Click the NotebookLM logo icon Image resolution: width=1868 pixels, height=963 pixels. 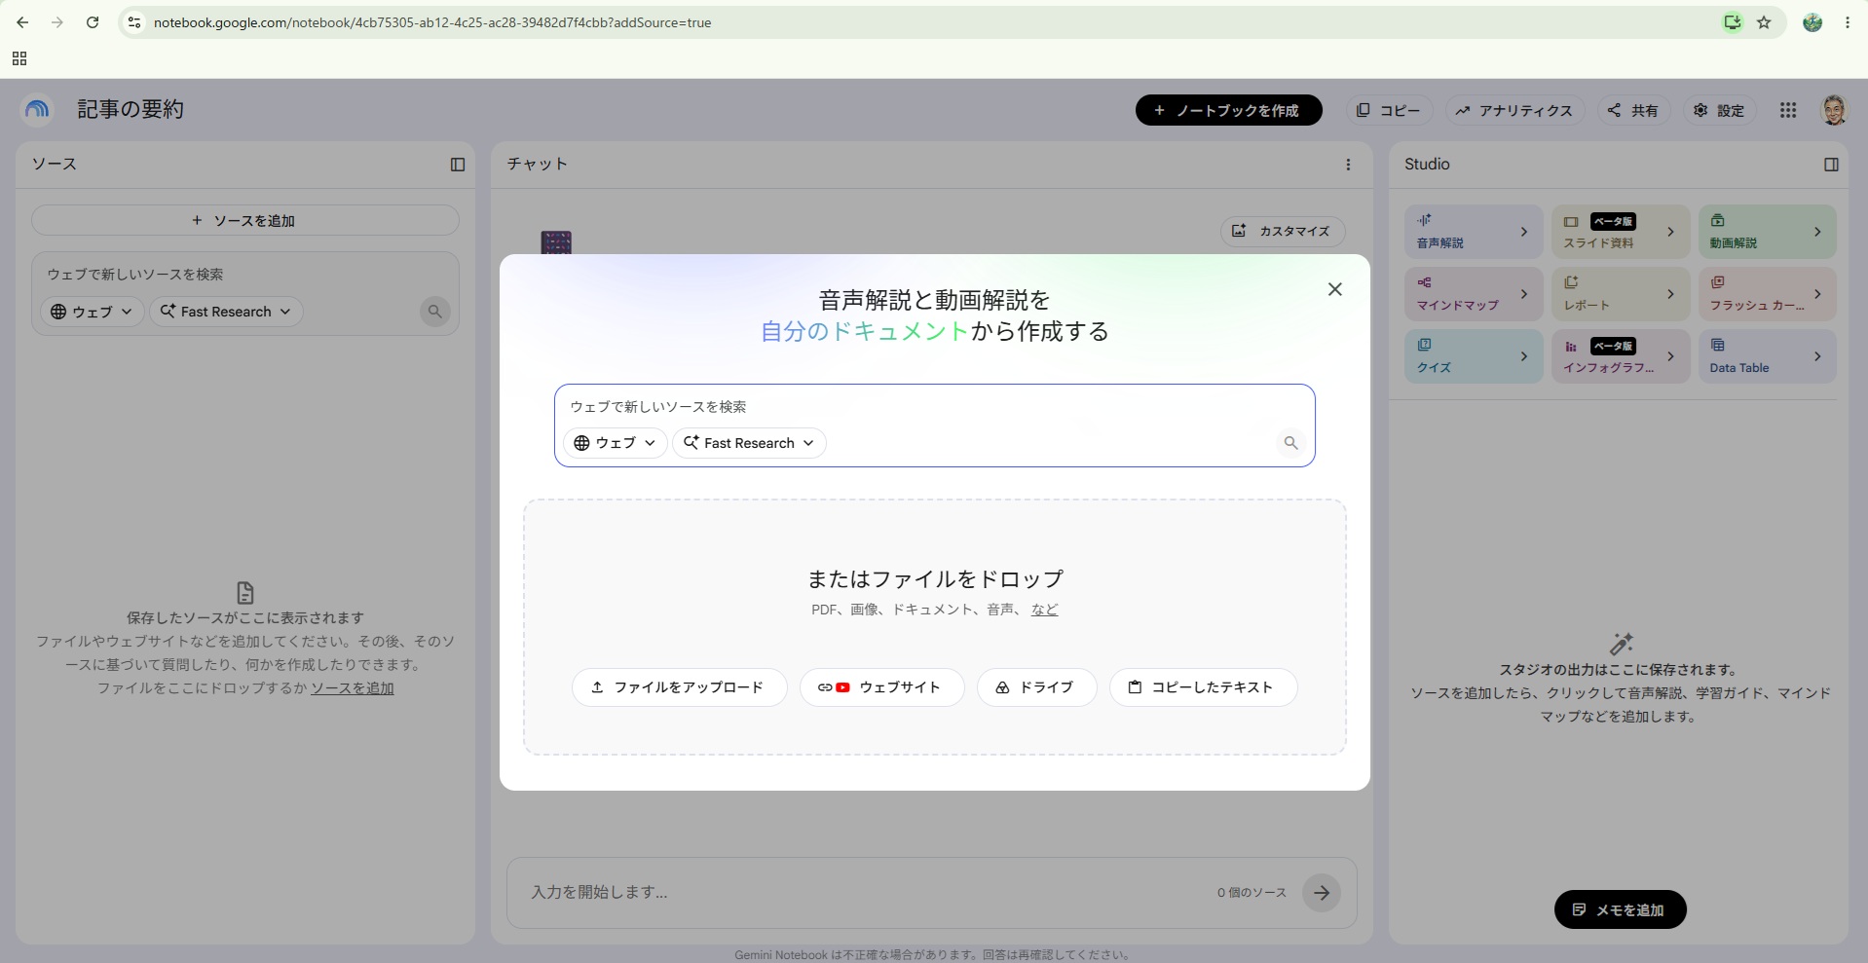pyautogui.click(x=37, y=109)
